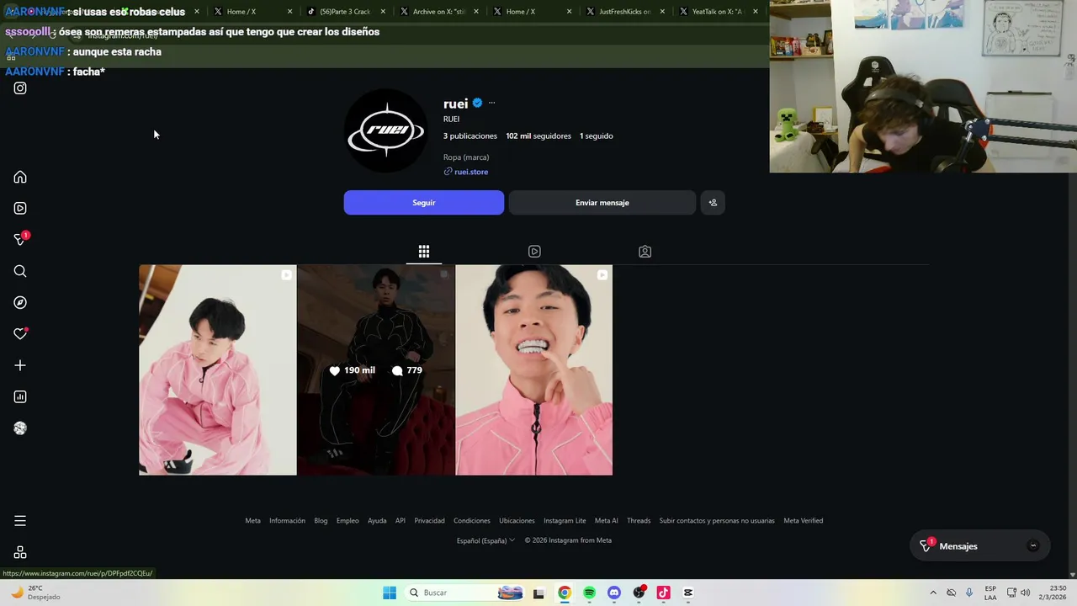
Task: Show hidden system tray icons chevron
Action: click(933, 593)
